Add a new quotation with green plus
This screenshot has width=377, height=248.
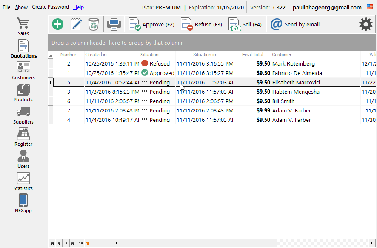coord(58,24)
